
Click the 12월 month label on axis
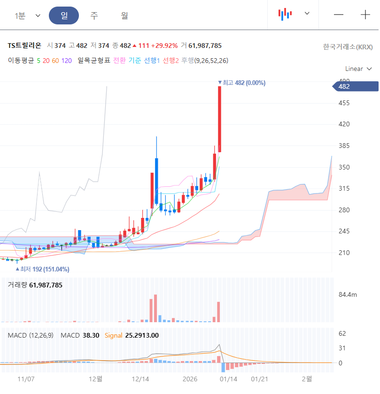tap(95, 379)
